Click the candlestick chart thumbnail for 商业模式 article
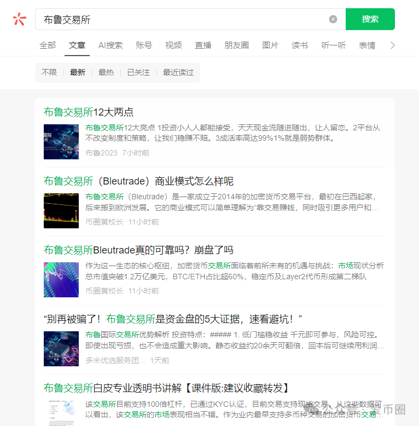The height and width of the screenshot is (426, 419). pos(61,211)
